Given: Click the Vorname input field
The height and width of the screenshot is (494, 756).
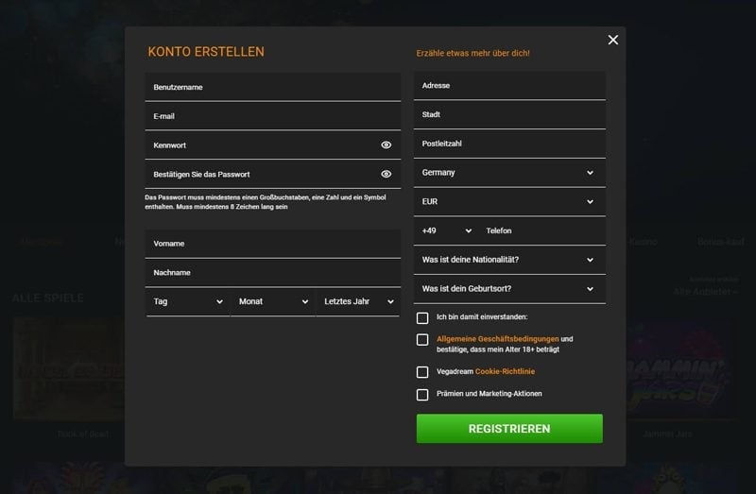Looking at the screenshot, I should coord(273,244).
